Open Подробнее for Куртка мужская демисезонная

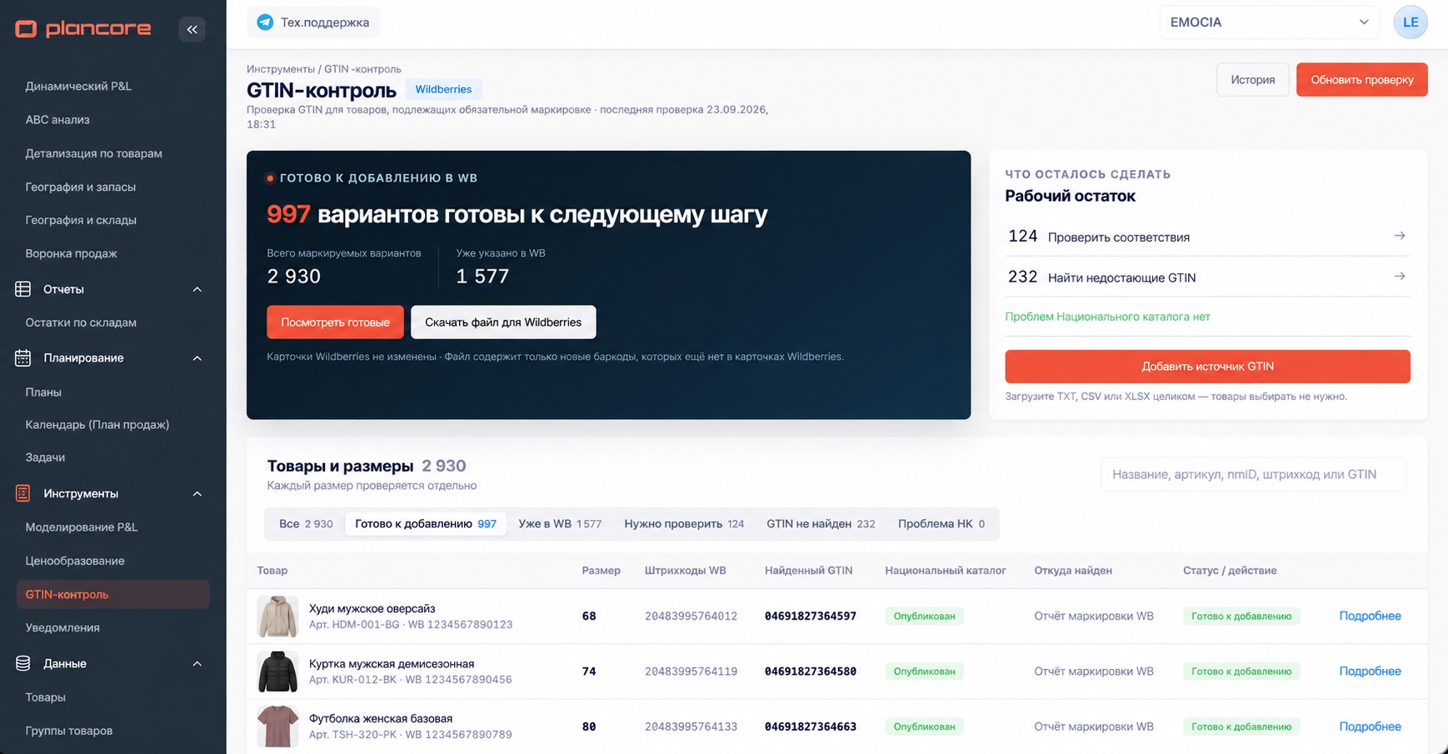1370,671
